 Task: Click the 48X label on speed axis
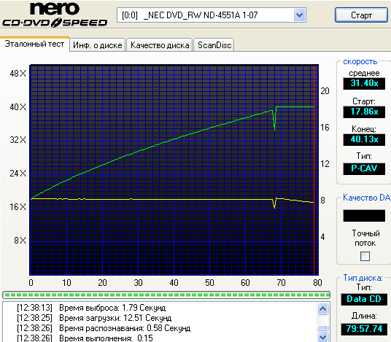pyautogui.click(x=18, y=74)
